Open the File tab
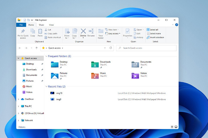 click(x=21, y=25)
